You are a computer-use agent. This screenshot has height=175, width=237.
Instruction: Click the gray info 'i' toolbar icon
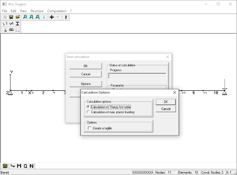click(x=44, y=17)
